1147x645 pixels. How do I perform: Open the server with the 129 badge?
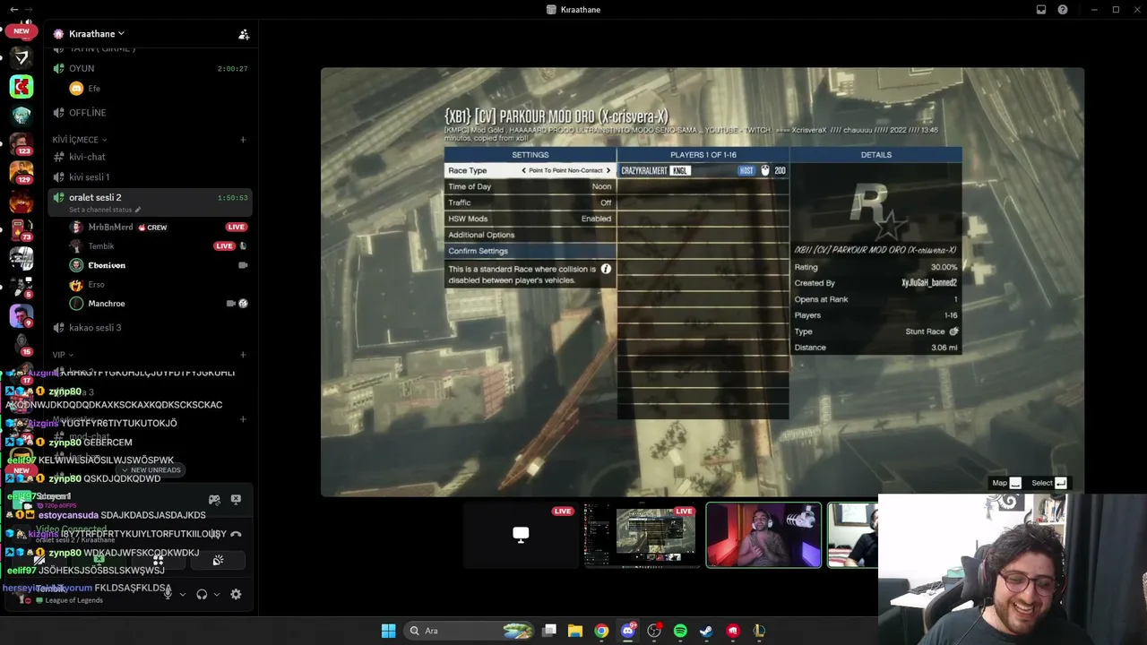tap(22, 171)
